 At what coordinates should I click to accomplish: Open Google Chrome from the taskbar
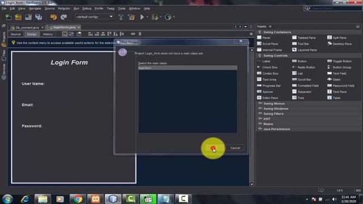78,199
